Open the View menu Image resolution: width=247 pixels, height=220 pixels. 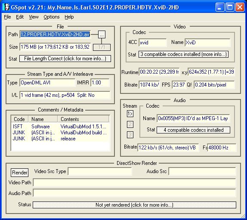tap(34, 17)
